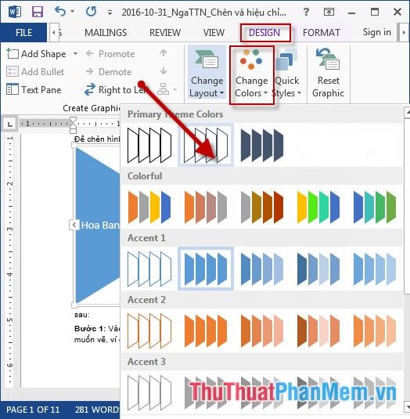
Task: Select Accent 2 solid orange fill option
Action: [x=206, y=331]
